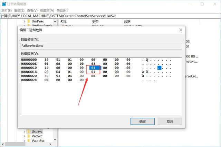Open the 文件(F) menu

(x=7, y=11)
